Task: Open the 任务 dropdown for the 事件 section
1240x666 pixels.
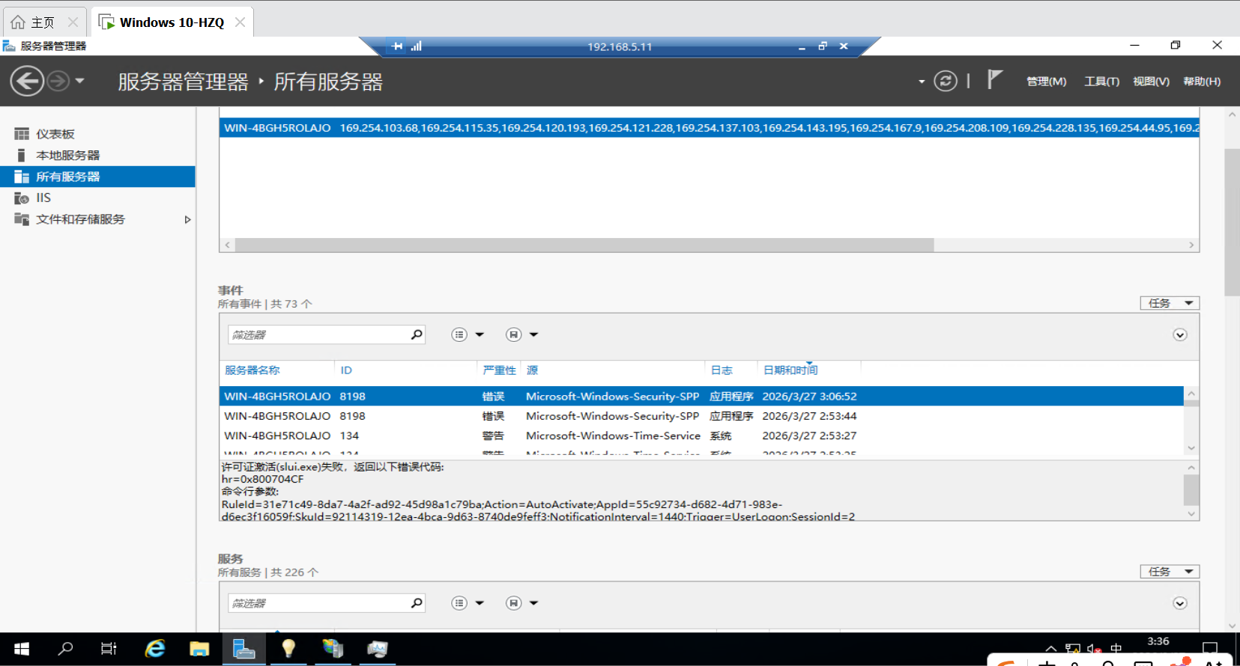Action: pyautogui.click(x=1170, y=303)
